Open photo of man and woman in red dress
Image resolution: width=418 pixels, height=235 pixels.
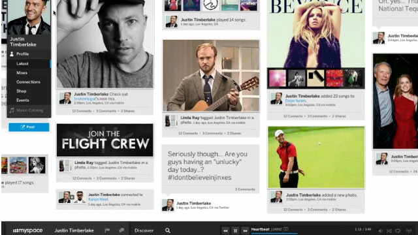pos(395,101)
